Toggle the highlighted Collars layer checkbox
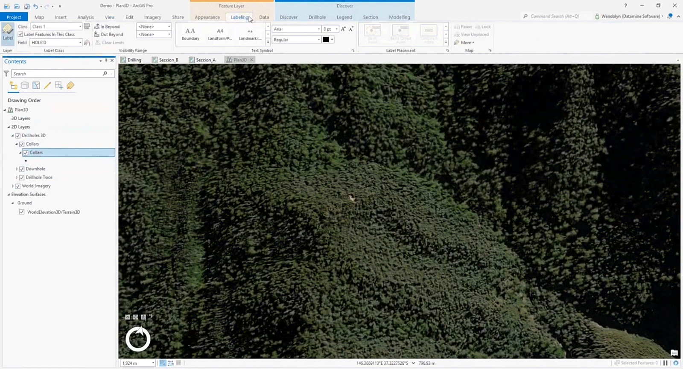Image resolution: width=683 pixels, height=369 pixels. point(26,153)
